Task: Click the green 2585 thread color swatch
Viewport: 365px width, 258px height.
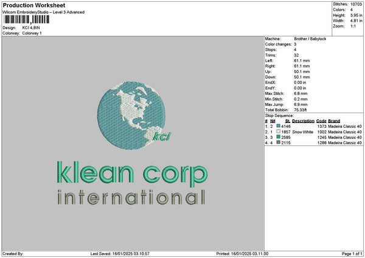Action: click(278, 137)
